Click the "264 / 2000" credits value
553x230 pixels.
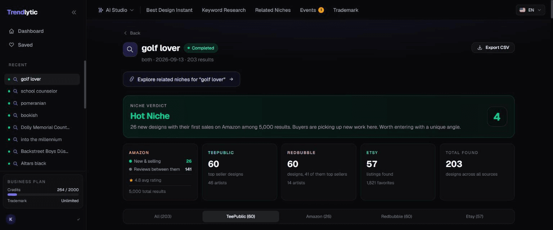click(x=68, y=190)
